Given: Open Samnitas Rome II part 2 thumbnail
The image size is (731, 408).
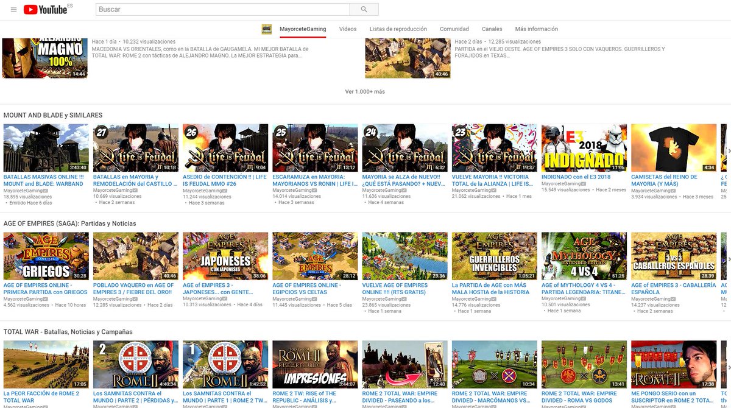Looking at the screenshot, I should tap(136, 365).
